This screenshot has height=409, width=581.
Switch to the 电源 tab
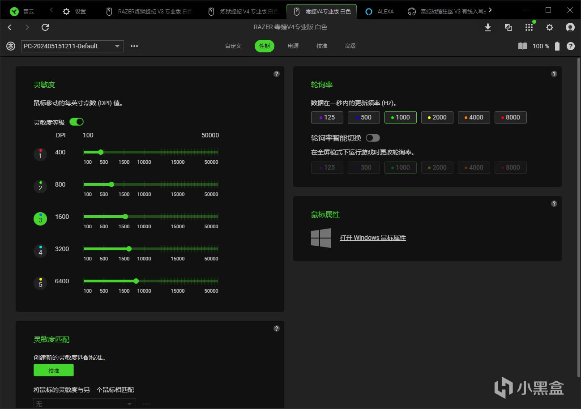pyautogui.click(x=293, y=46)
